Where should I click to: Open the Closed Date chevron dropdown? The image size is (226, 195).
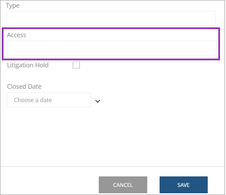click(98, 101)
